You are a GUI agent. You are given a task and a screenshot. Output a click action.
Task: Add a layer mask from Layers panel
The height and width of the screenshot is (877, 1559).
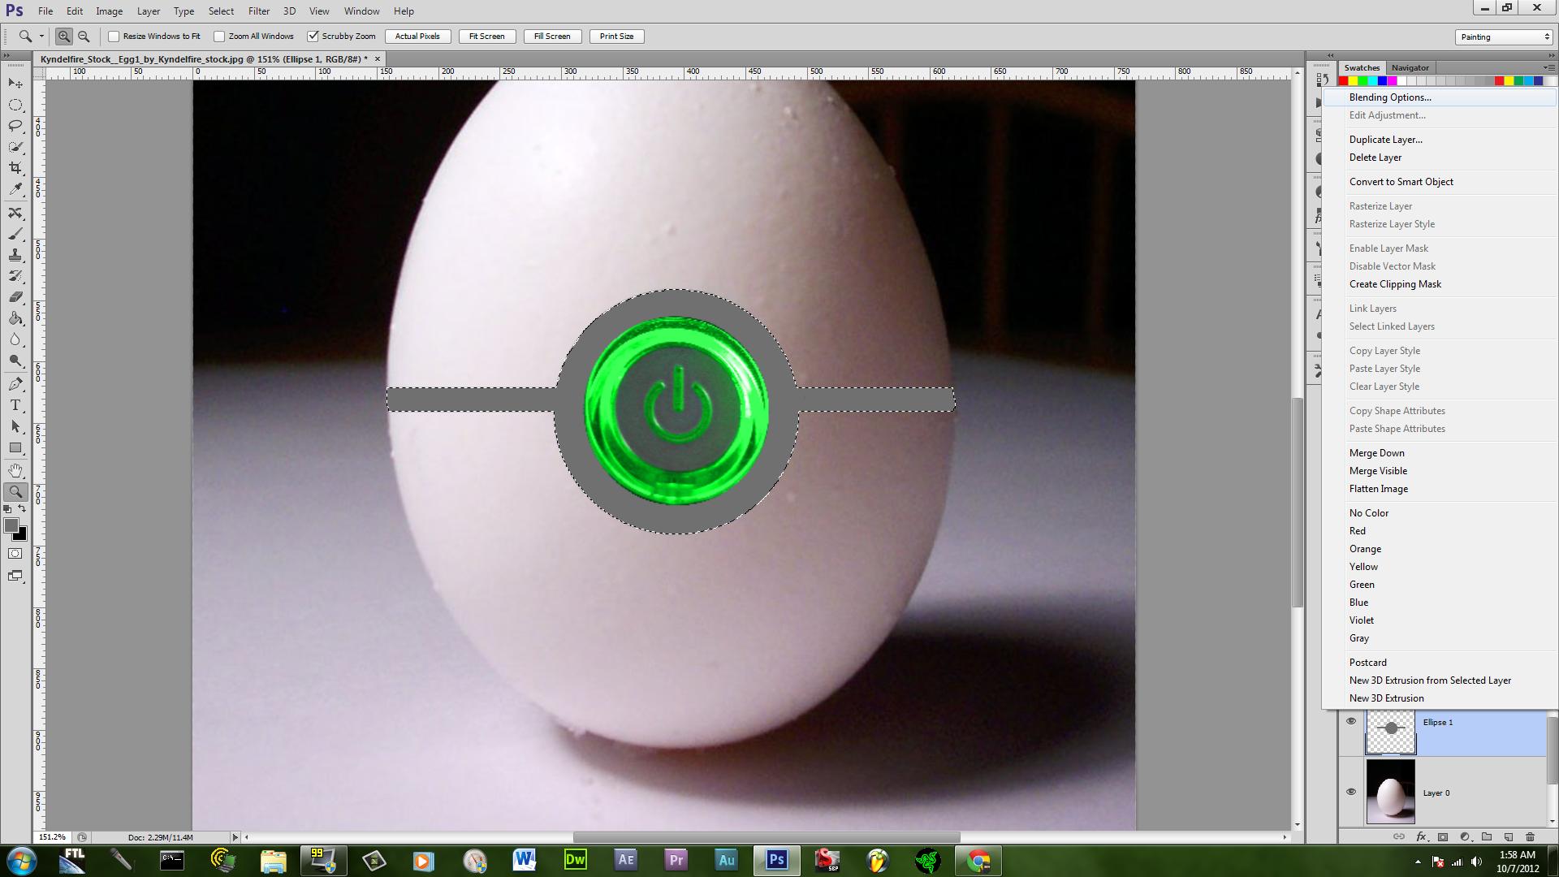click(x=1443, y=836)
